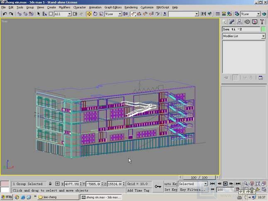Toggle Percent Snap in the toolbar

point(145,14)
